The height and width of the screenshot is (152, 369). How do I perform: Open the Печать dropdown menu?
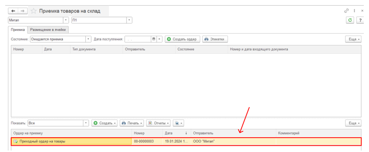[x=132, y=123]
